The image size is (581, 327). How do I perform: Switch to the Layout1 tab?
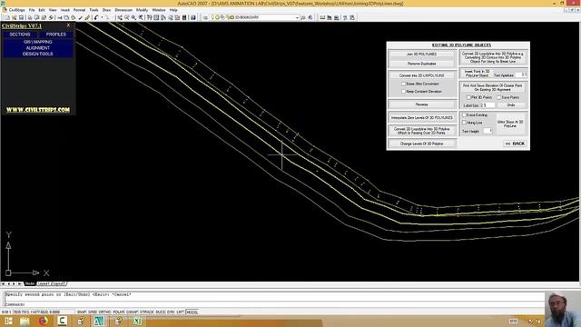pyautogui.click(x=44, y=283)
